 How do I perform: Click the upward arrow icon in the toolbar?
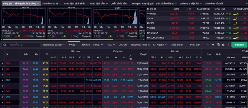coord(213,45)
